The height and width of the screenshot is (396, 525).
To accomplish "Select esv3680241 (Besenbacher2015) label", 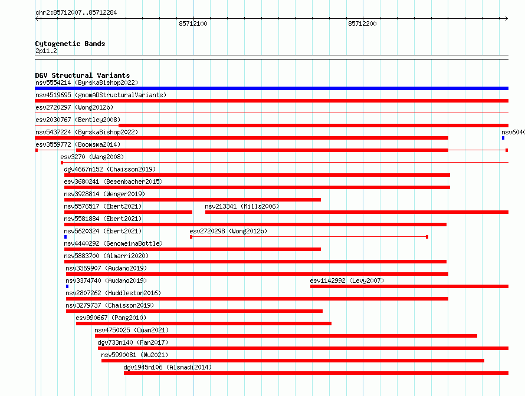I will pos(113,181).
